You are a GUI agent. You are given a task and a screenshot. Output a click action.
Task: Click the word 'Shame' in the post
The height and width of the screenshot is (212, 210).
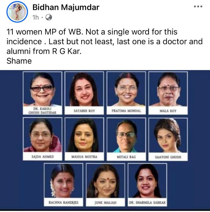19,61
